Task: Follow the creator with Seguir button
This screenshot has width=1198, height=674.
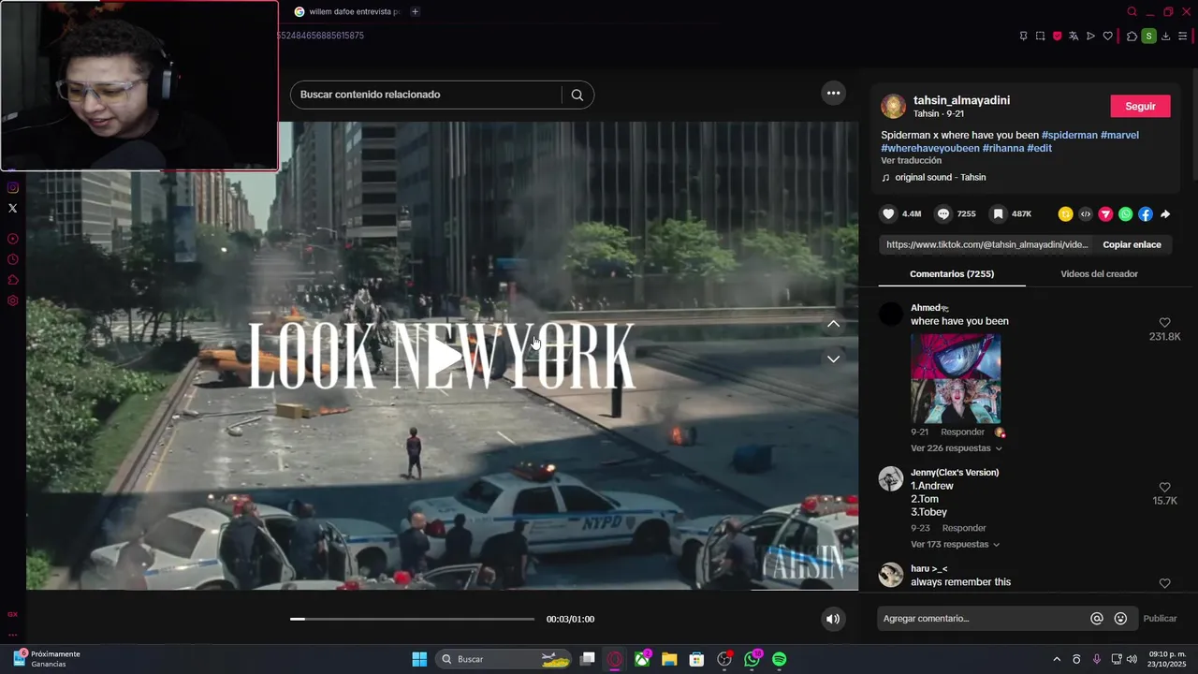Action: click(x=1140, y=106)
